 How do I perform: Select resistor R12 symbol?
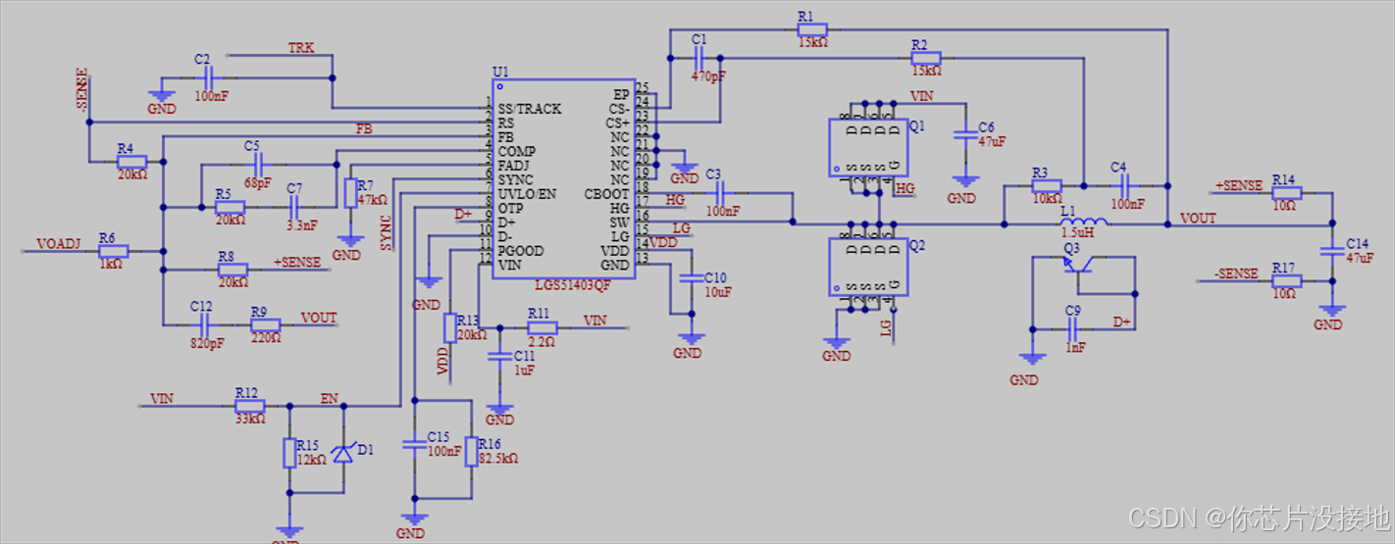[x=249, y=405]
